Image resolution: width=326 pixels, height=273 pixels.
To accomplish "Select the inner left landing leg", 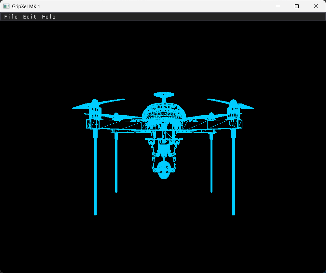I will pos(116,163).
